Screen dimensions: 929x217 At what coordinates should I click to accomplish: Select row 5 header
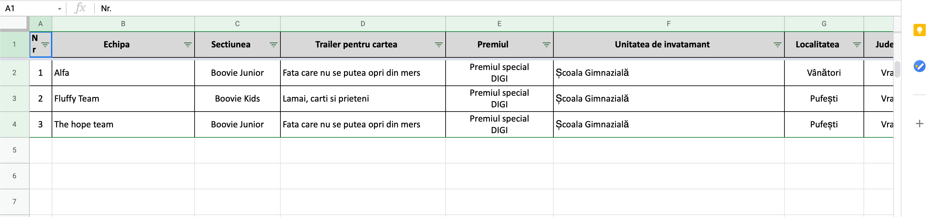[15, 150]
